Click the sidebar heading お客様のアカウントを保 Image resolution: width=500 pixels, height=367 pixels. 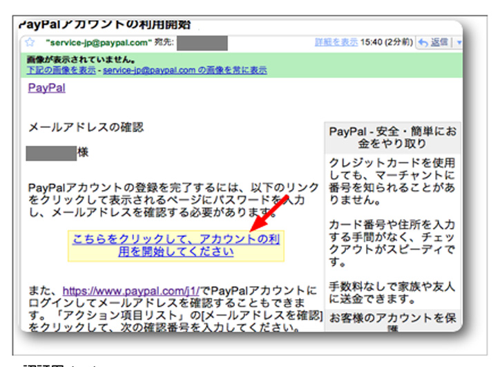point(392,321)
